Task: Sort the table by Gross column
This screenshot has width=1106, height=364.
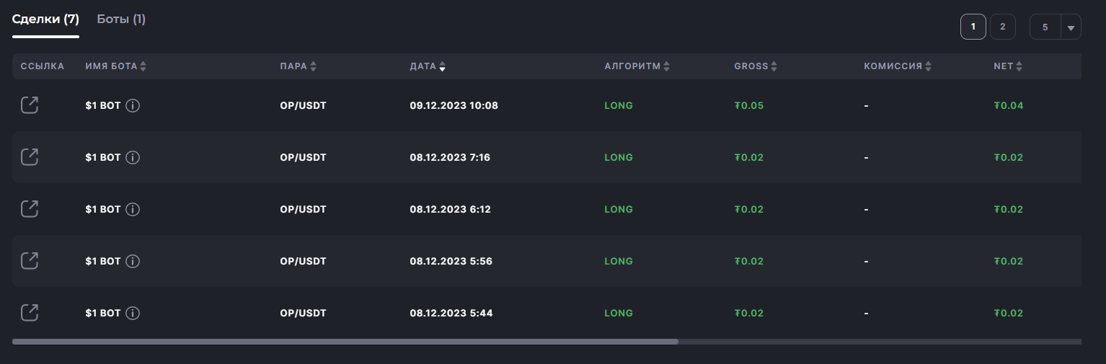Action: pos(756,66)
